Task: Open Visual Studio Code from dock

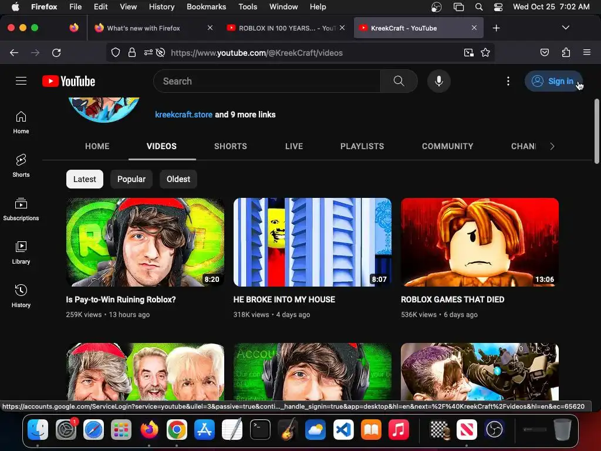Action: point(343,429)
